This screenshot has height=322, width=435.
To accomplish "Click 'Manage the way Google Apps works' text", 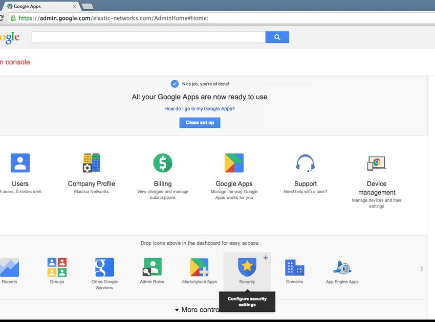I will pyautogui.click(x=234, y=195).
